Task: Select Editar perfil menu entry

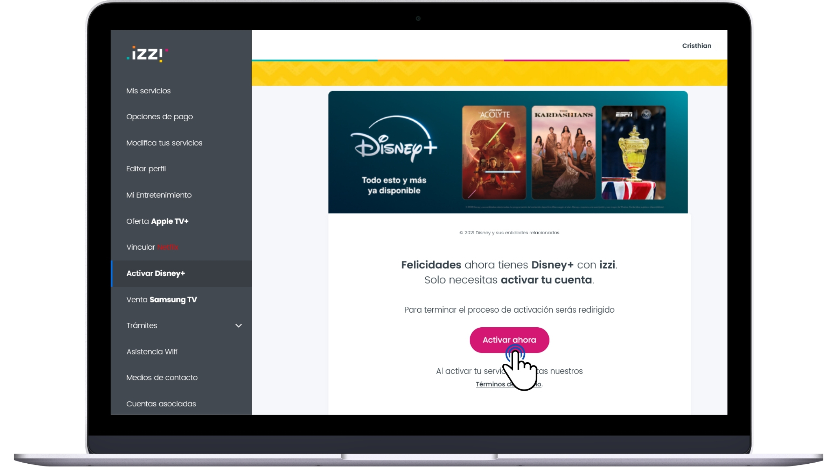Action: 146,169
